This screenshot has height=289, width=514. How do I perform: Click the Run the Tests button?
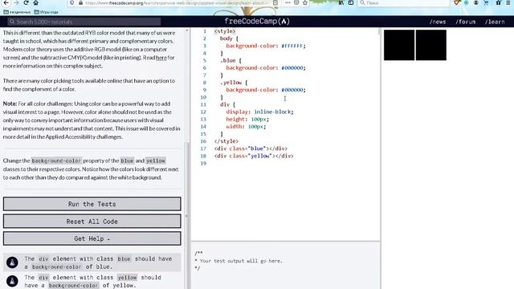pos(92,204)
